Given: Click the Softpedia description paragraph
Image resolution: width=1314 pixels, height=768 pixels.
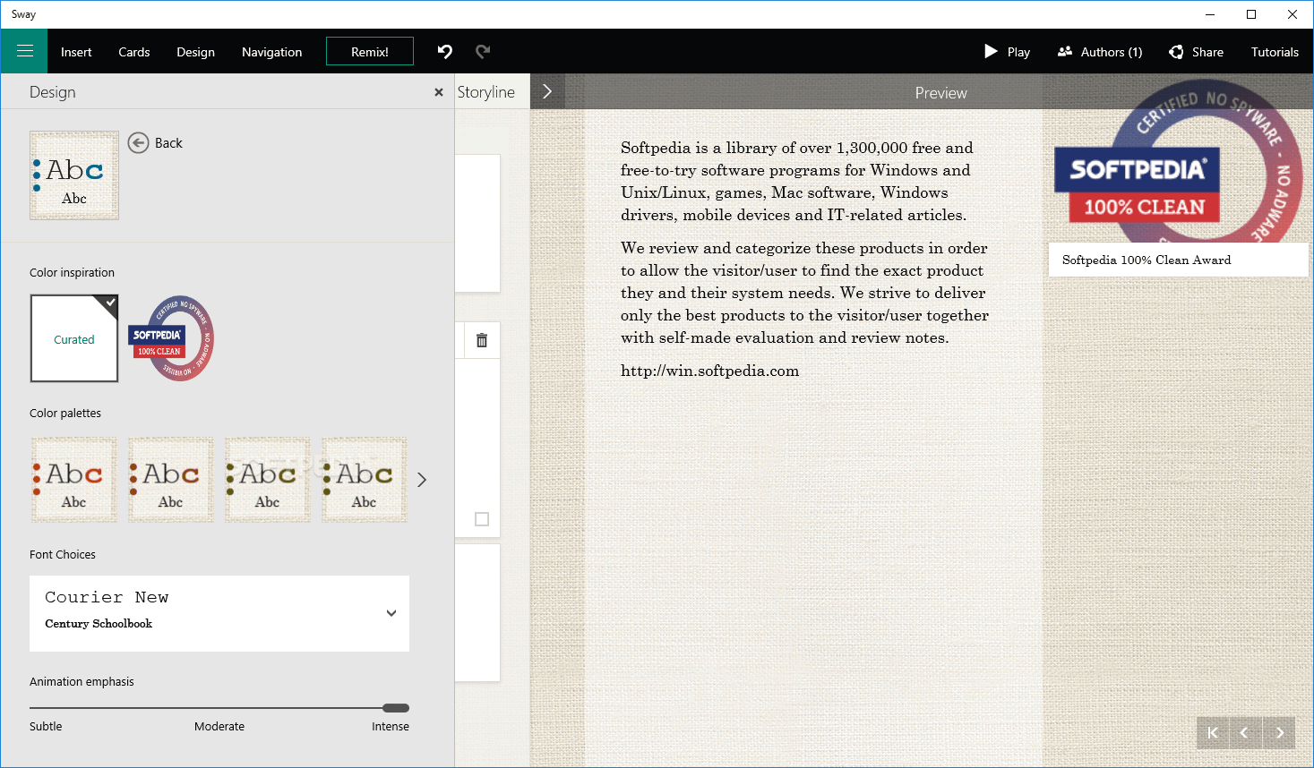Looking at the screenshot, I should [x=797, y=182].
